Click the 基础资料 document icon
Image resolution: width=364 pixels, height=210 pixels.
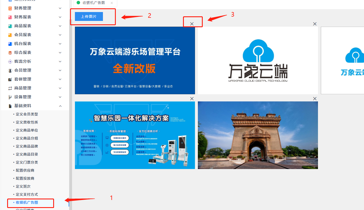point(10,106)
